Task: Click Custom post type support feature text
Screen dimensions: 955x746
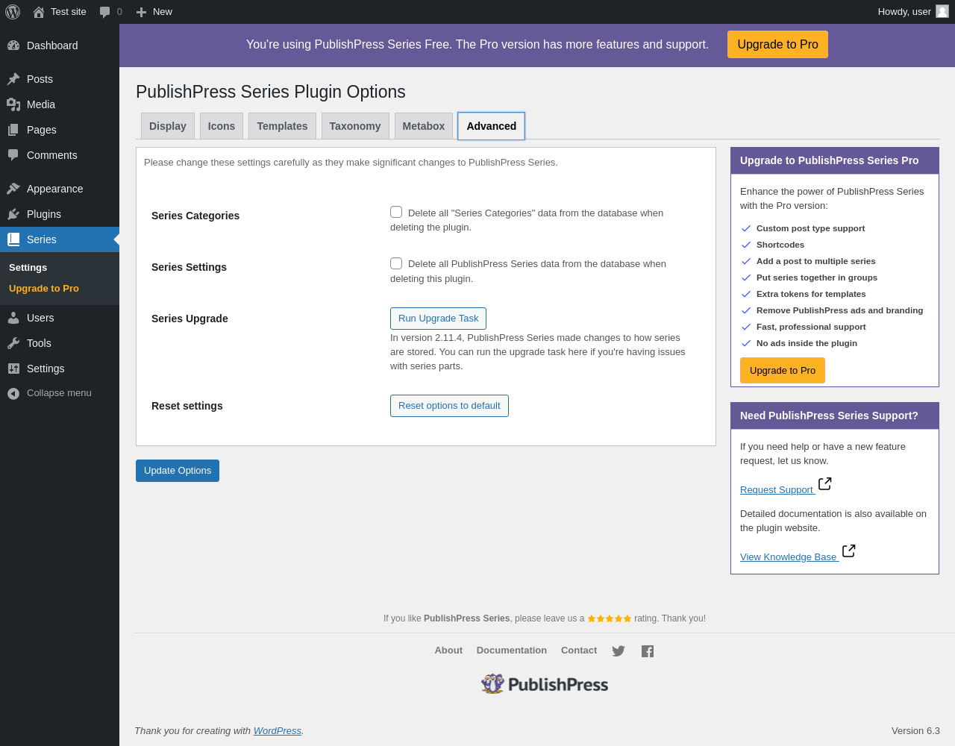Action: pos(810,228)
